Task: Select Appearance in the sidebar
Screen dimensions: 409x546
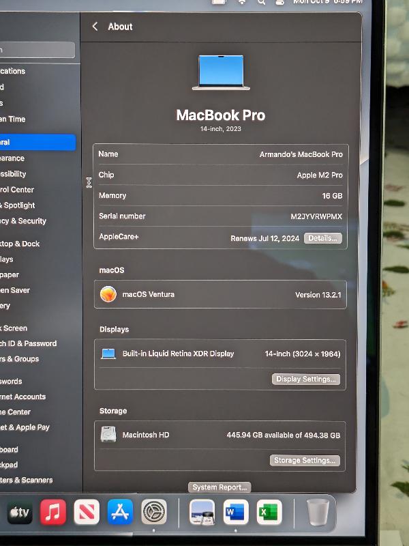Action: pyautogui.click(x=14, y=158)
